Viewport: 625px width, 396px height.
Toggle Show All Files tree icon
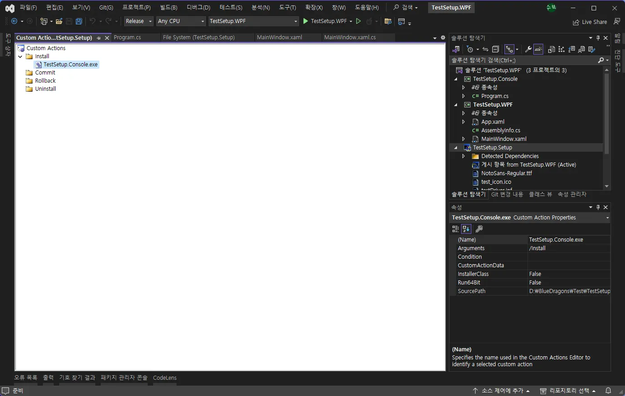tap(509, 49)
